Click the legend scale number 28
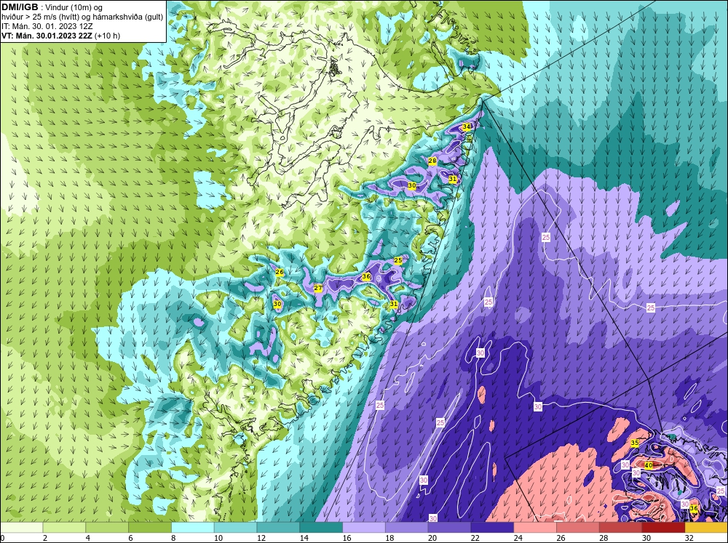The width and height of the screenshot is (728, 543). [604, 538]
